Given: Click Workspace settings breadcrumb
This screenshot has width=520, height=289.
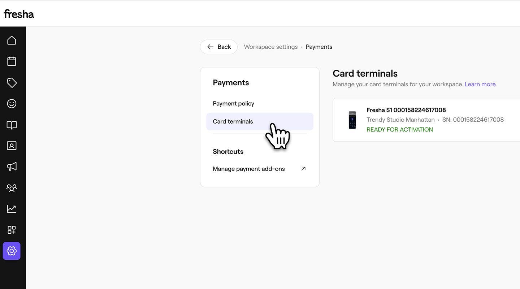Looking at the screenshot, I should (270, 47).
